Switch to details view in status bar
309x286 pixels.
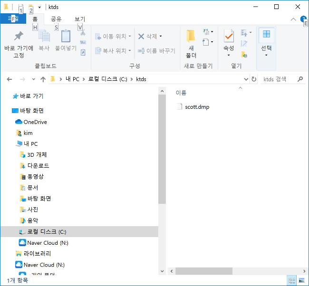coord(292,280)
